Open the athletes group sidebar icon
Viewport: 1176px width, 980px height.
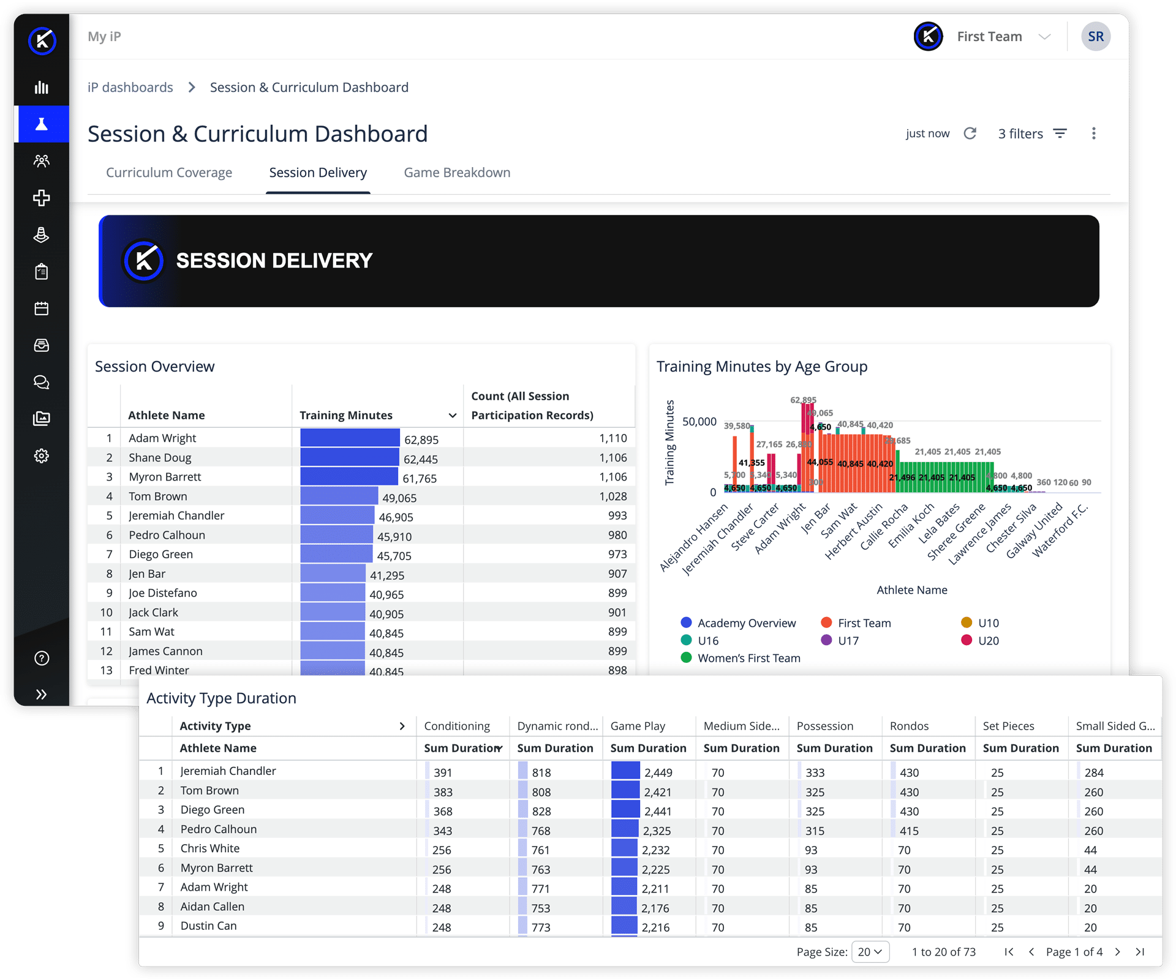pos(42,161)
